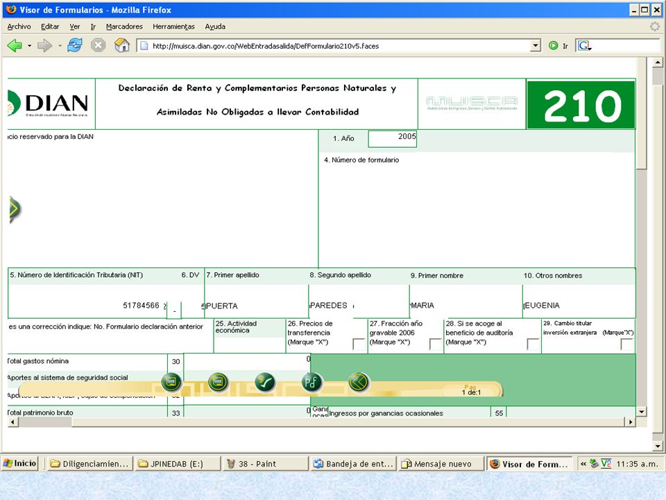Switch to the 38 - Paint taskbar window

click(x=266, y=464)
